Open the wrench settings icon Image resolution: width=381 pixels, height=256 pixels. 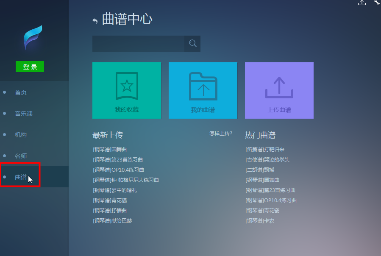(x=377, y=2)
